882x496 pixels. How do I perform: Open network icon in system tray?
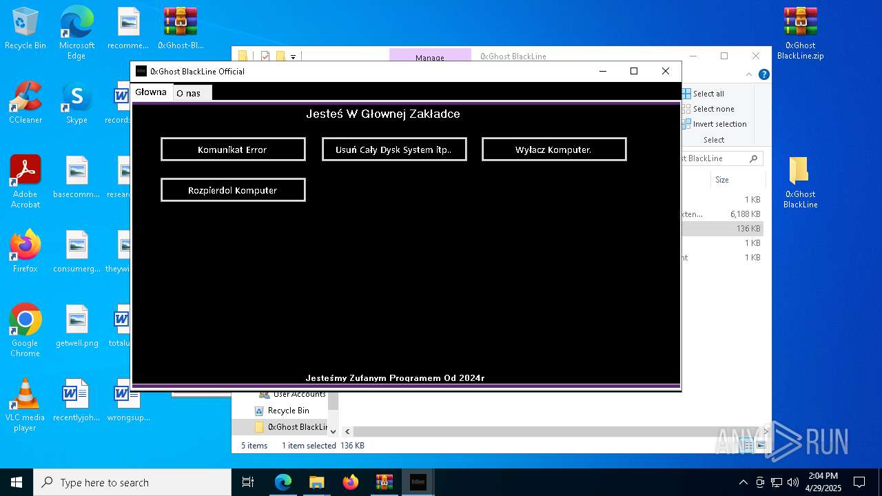pos(777,482)
